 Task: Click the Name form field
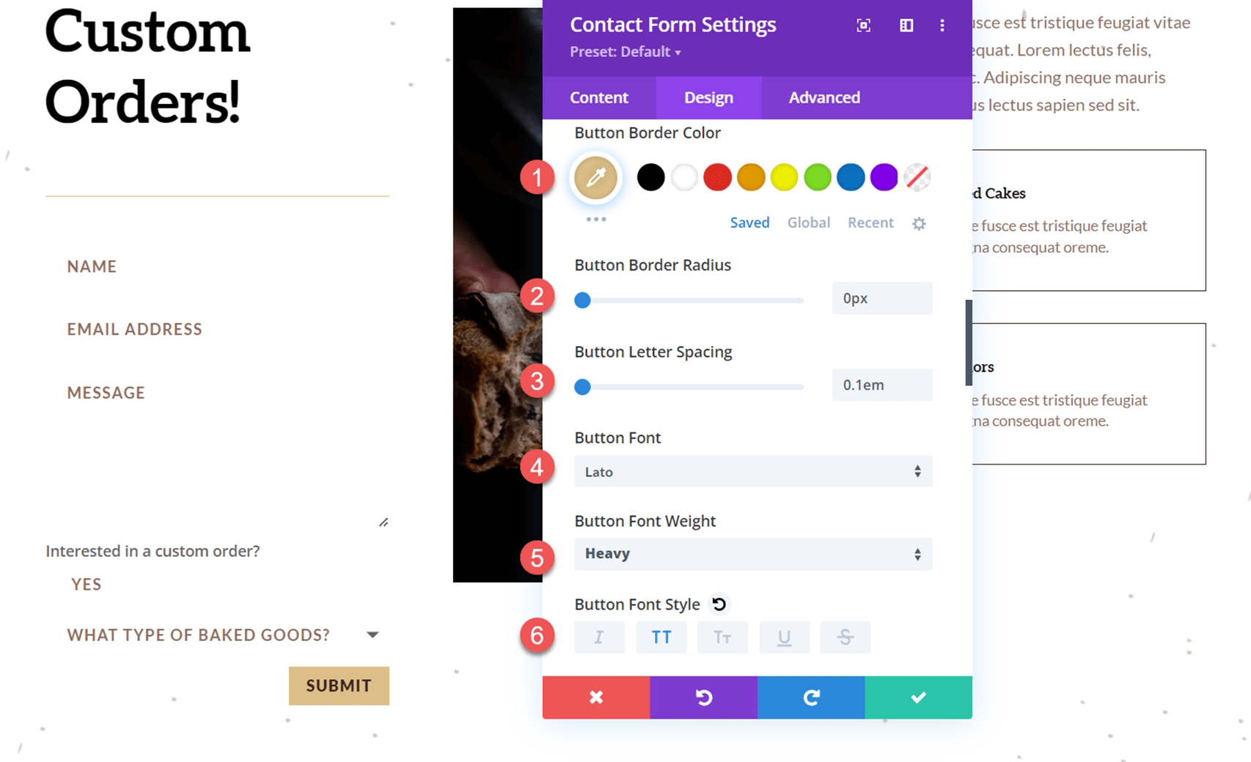click(217, 266)
